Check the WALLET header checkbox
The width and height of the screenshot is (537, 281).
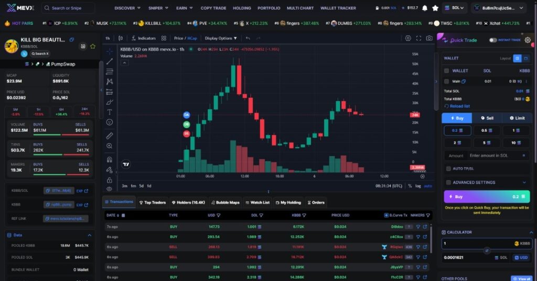coord(447,71)
